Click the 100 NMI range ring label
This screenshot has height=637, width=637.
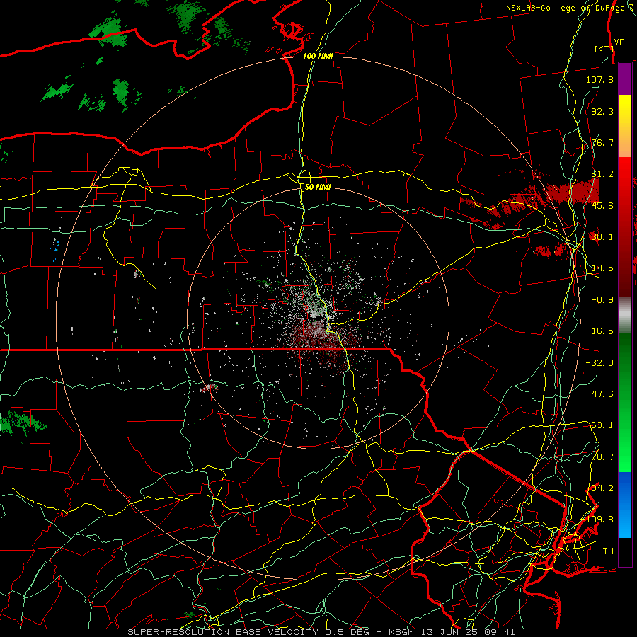tap(318, 56)
